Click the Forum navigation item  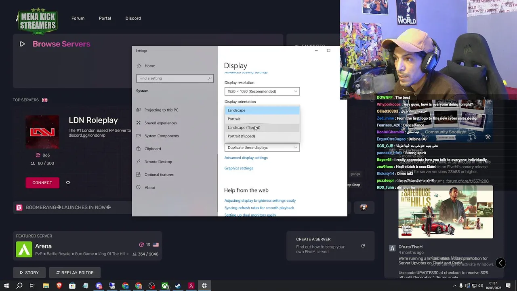click(x=78, y=18)
